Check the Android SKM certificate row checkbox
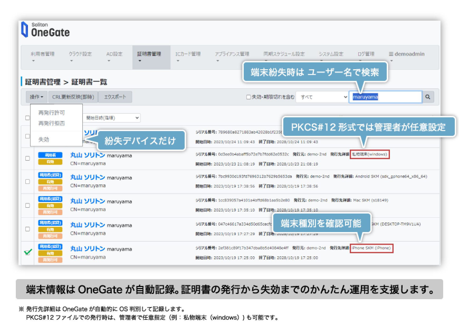459x333 pixels. (27, 182)
